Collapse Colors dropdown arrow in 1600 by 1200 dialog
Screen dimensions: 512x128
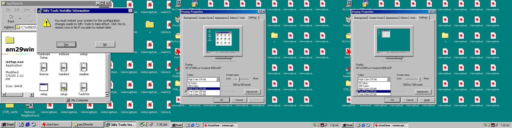click(389, 79)
